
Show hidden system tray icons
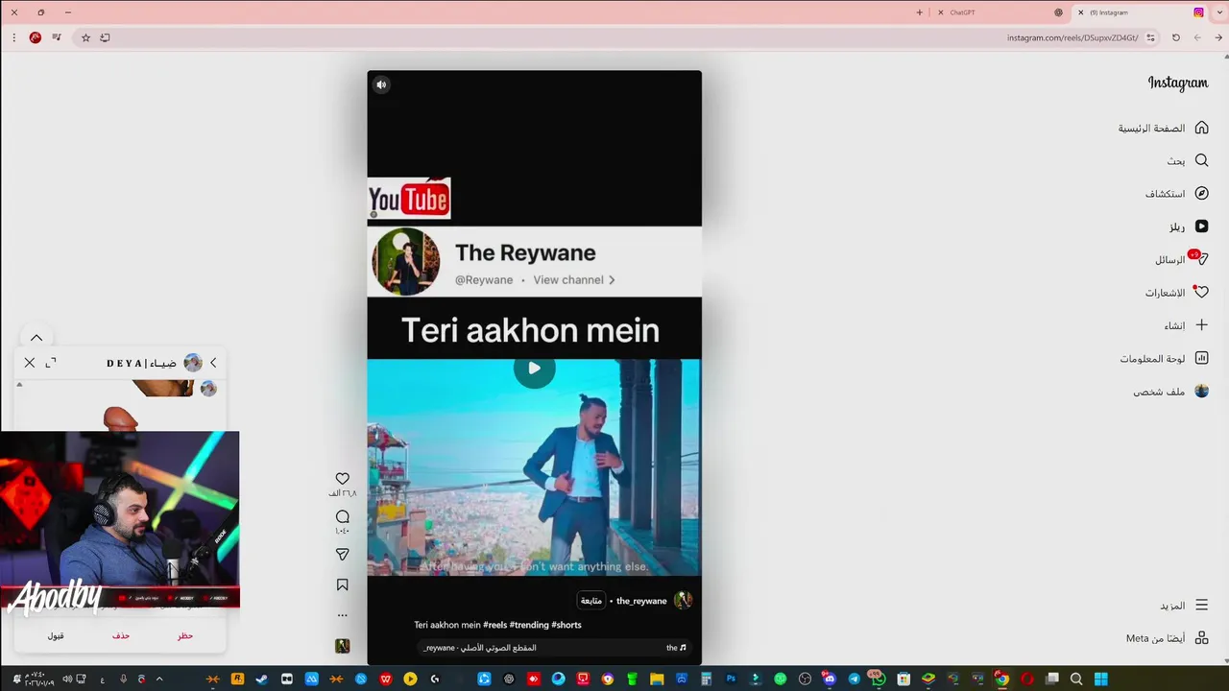point(159,679)
